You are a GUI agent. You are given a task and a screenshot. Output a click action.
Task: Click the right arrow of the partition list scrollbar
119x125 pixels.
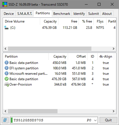click(x=114, y=111)
